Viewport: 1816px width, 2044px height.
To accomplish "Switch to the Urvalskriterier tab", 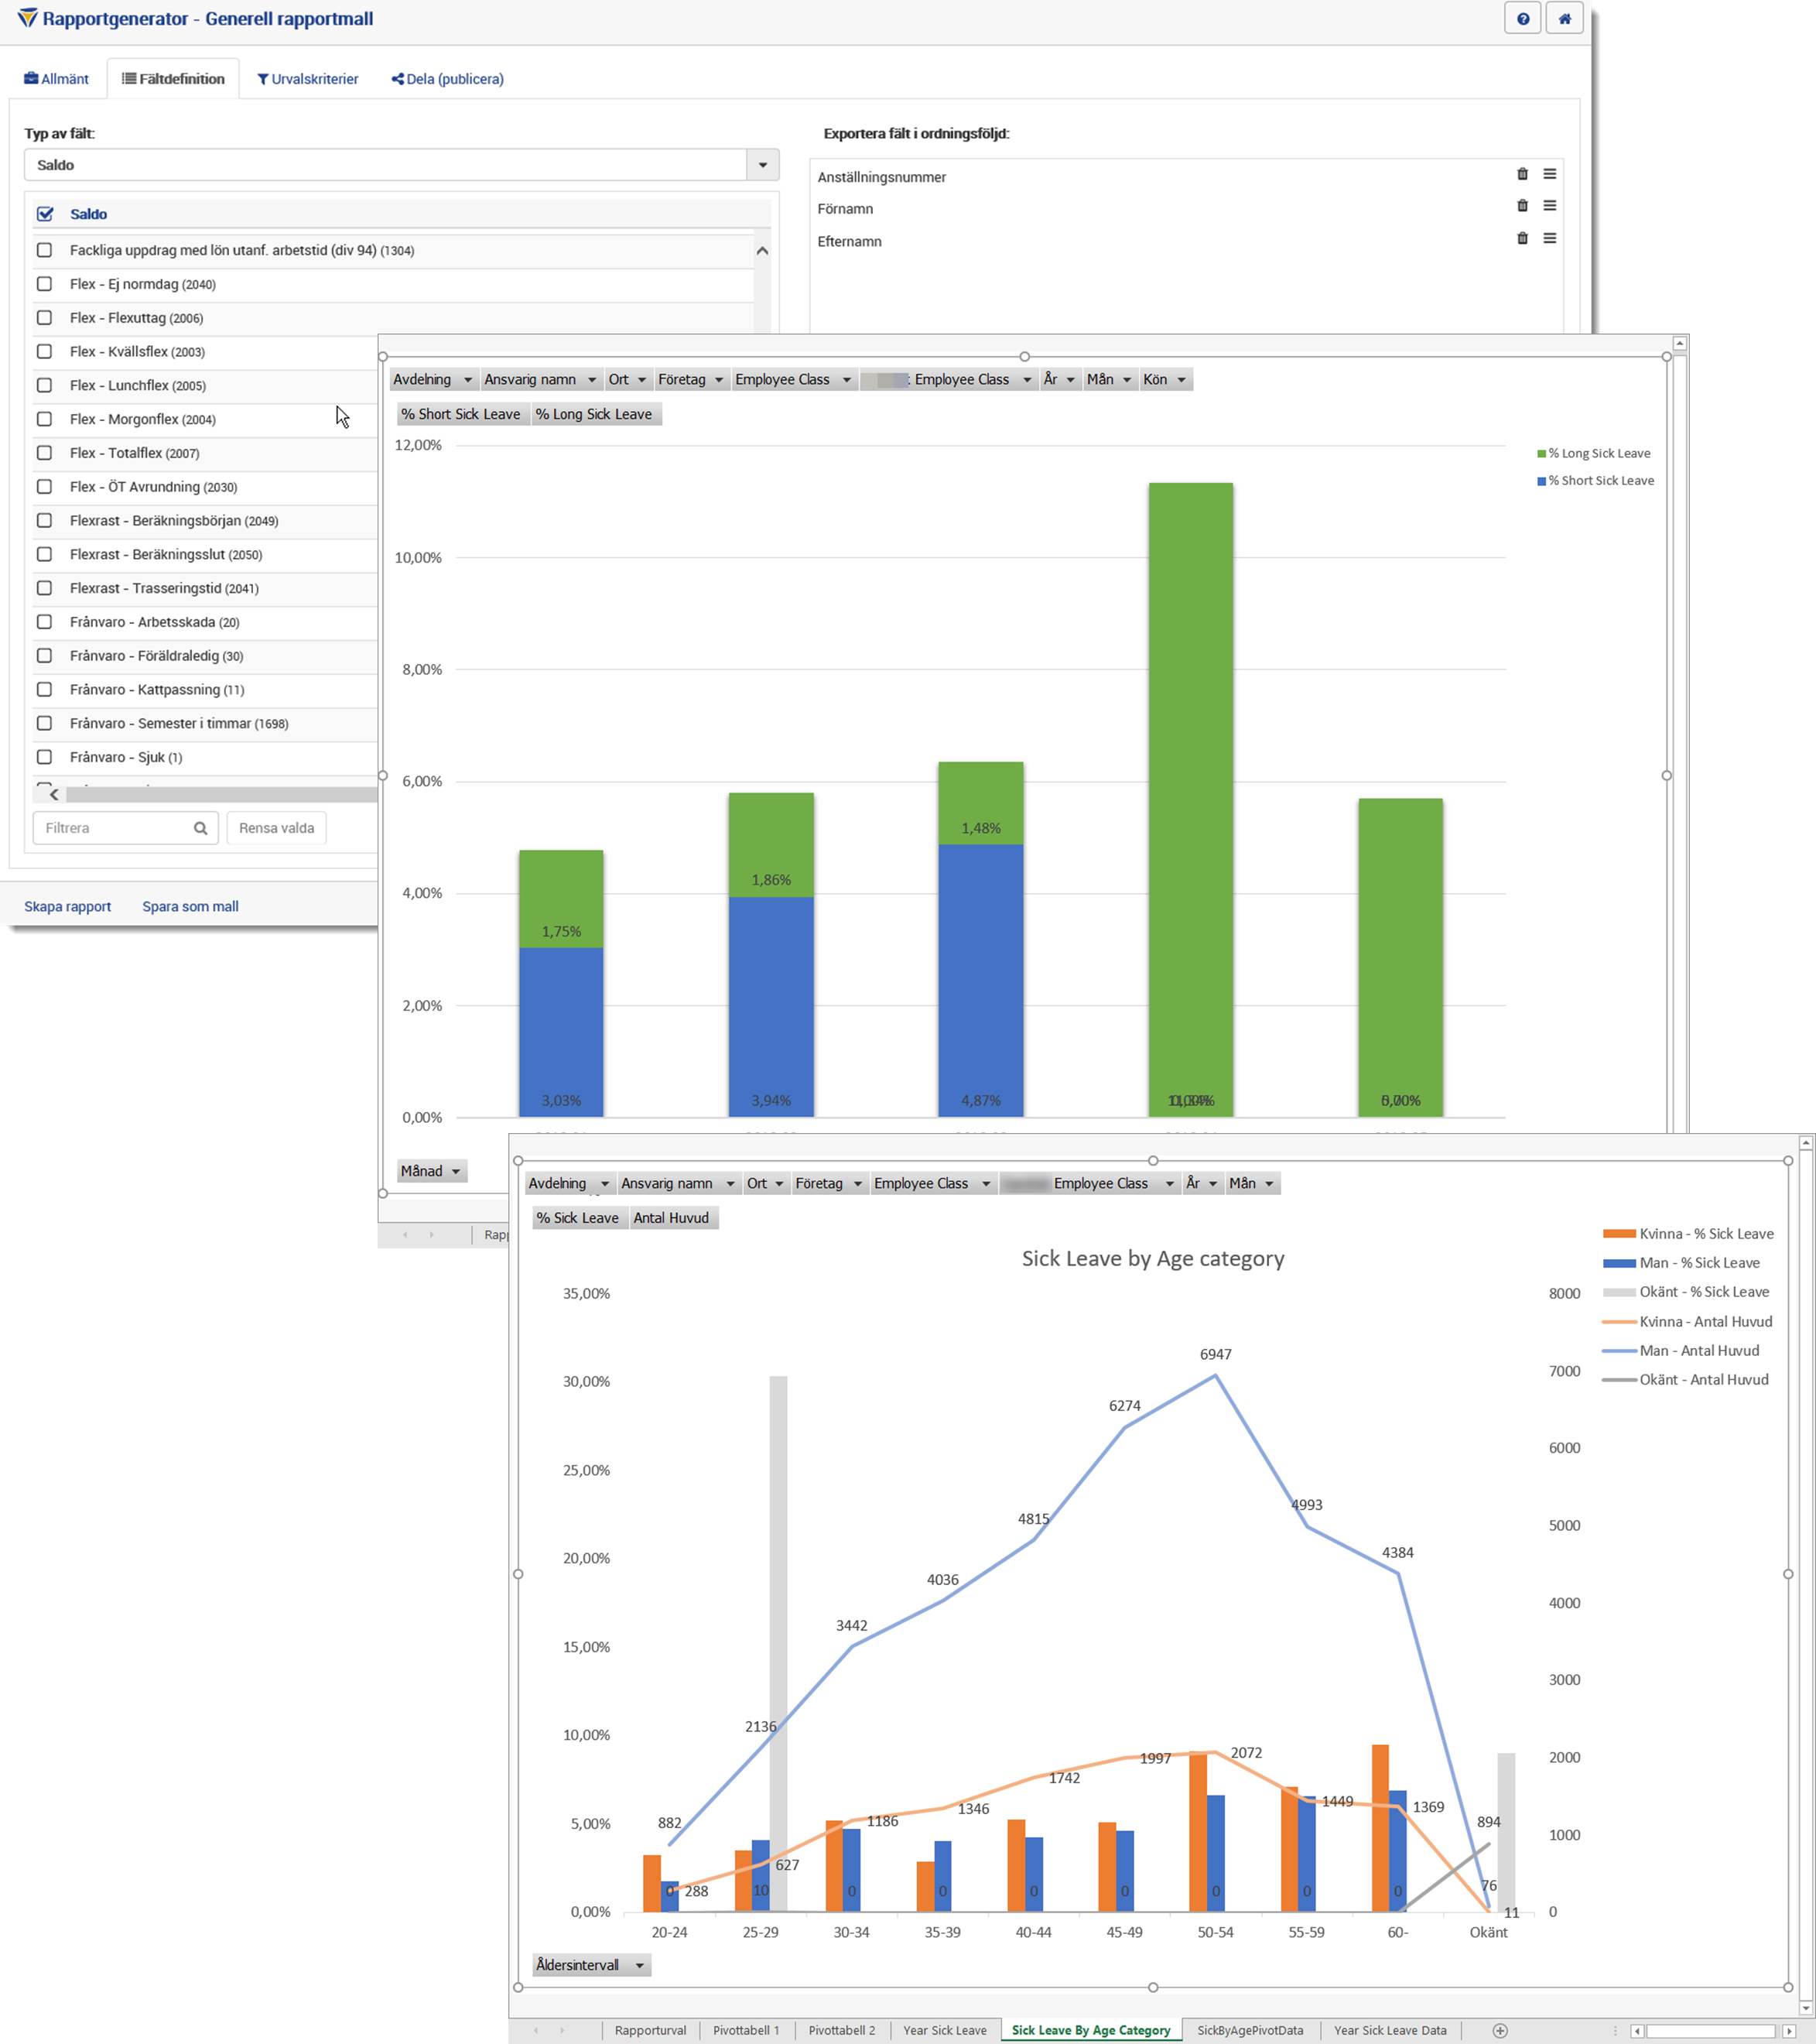I will click(308, 79).
